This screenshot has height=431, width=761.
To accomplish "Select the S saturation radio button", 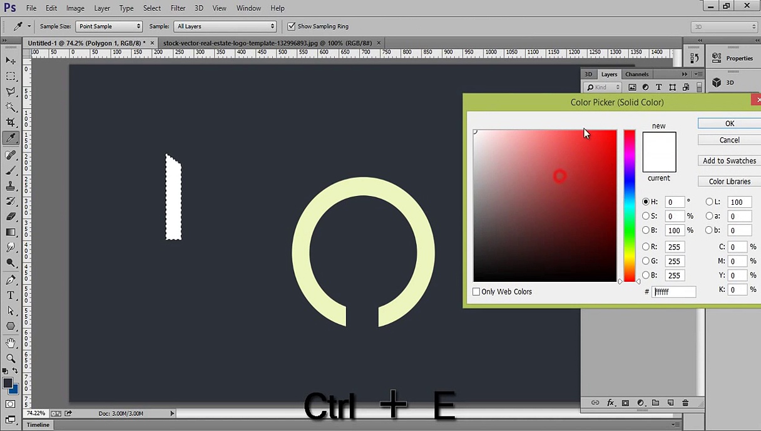I will tap(646, 216).
